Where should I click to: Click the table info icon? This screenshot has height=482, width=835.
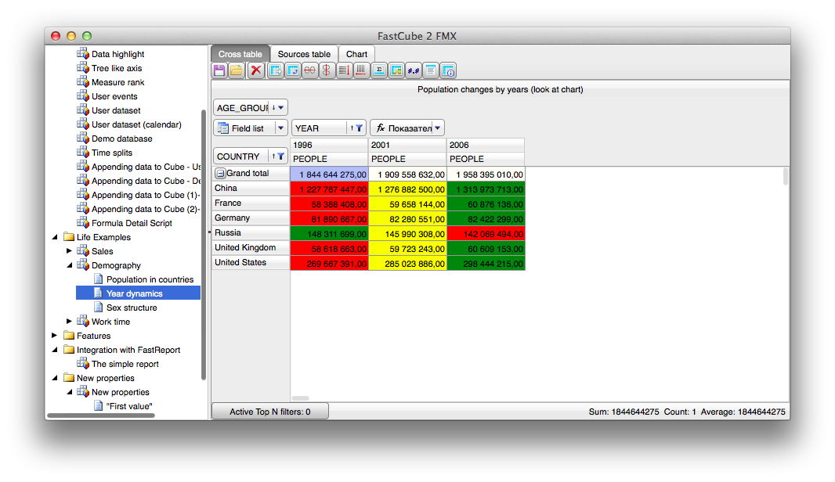(448, 70)
